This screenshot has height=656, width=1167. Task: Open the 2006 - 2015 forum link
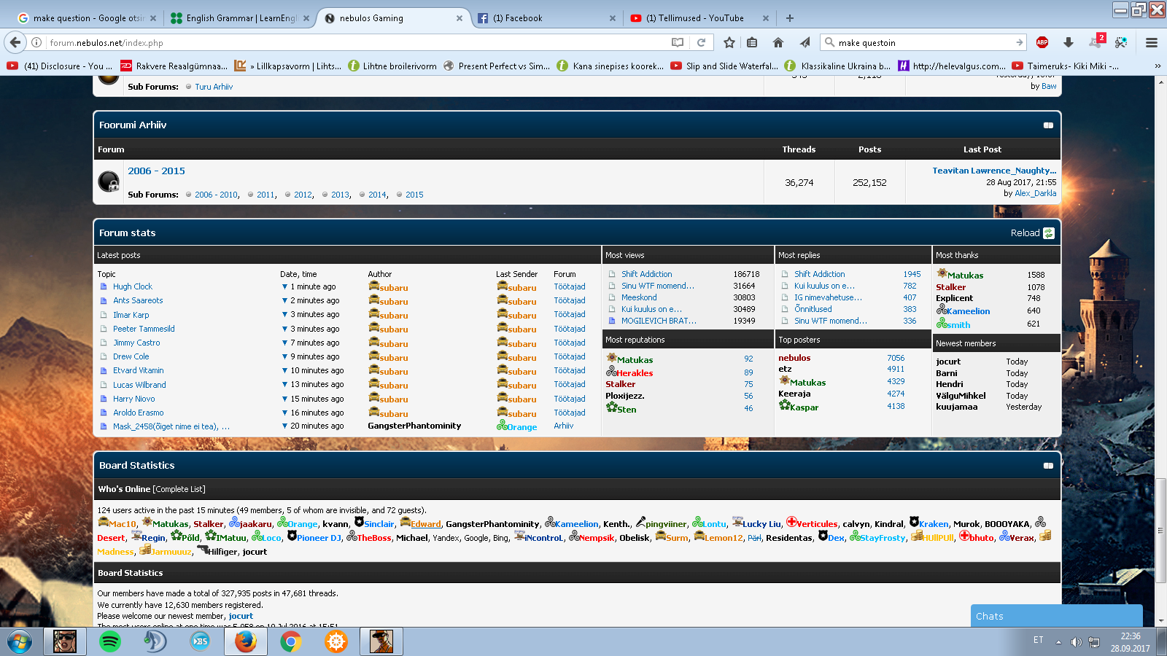(x=156, y=171)
